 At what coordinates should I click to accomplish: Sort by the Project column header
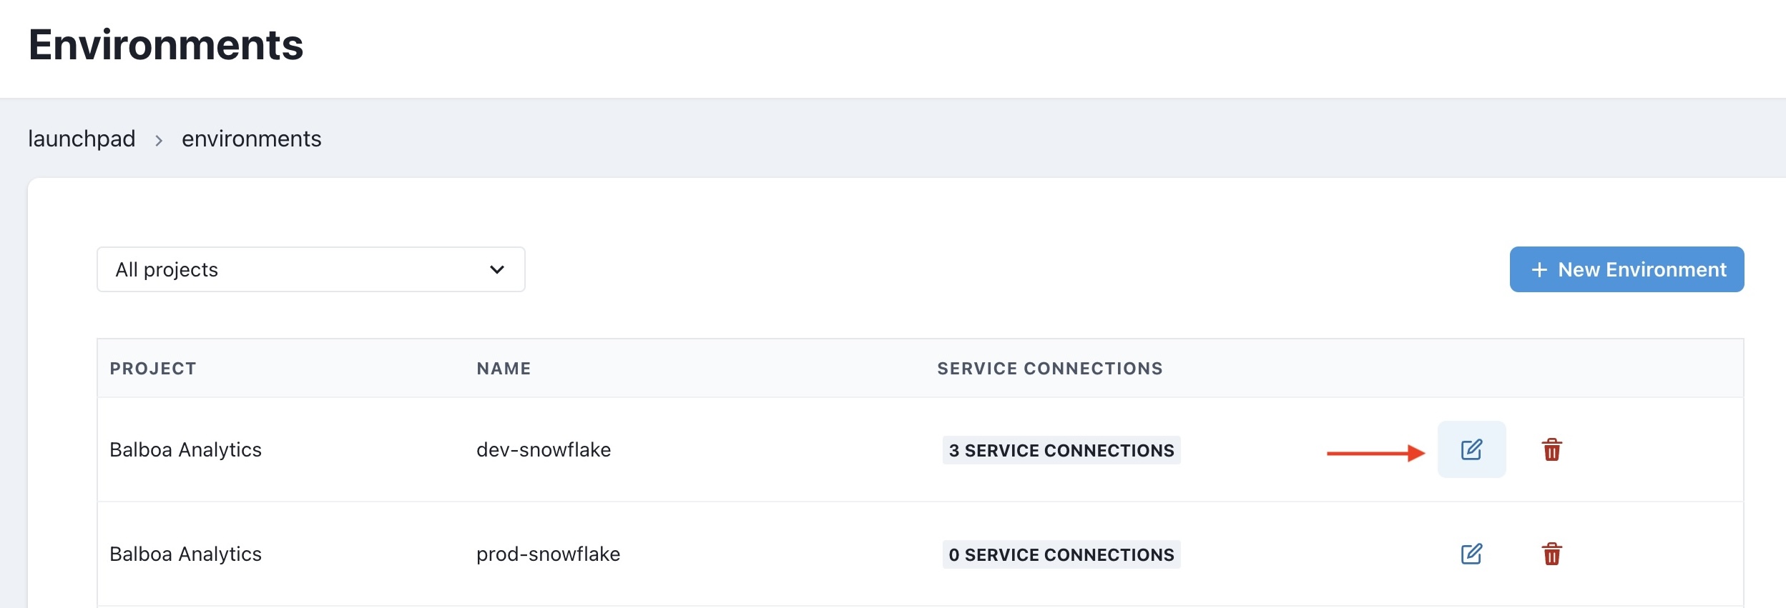[x=153, y=369]
